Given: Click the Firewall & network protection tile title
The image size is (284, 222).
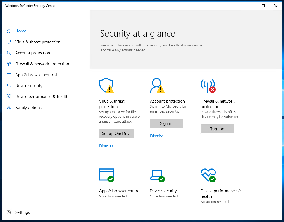Looking at the screenshot, I should click(x=217, y=104).
